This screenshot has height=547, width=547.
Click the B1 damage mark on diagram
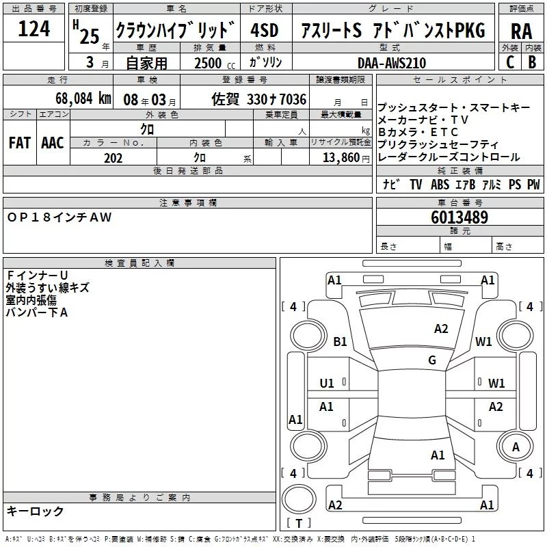click(340, 342)
